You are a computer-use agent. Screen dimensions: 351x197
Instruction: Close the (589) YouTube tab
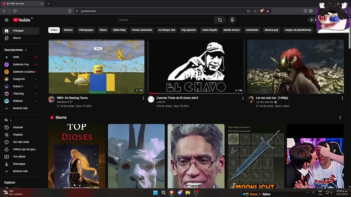42,4
